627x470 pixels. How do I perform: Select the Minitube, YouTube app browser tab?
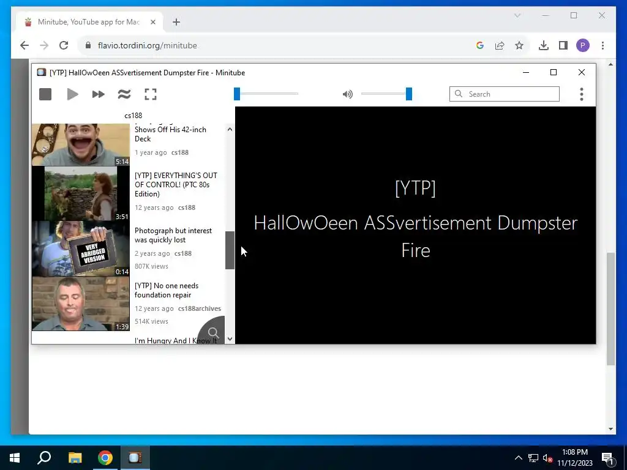[x=90, y=22]
